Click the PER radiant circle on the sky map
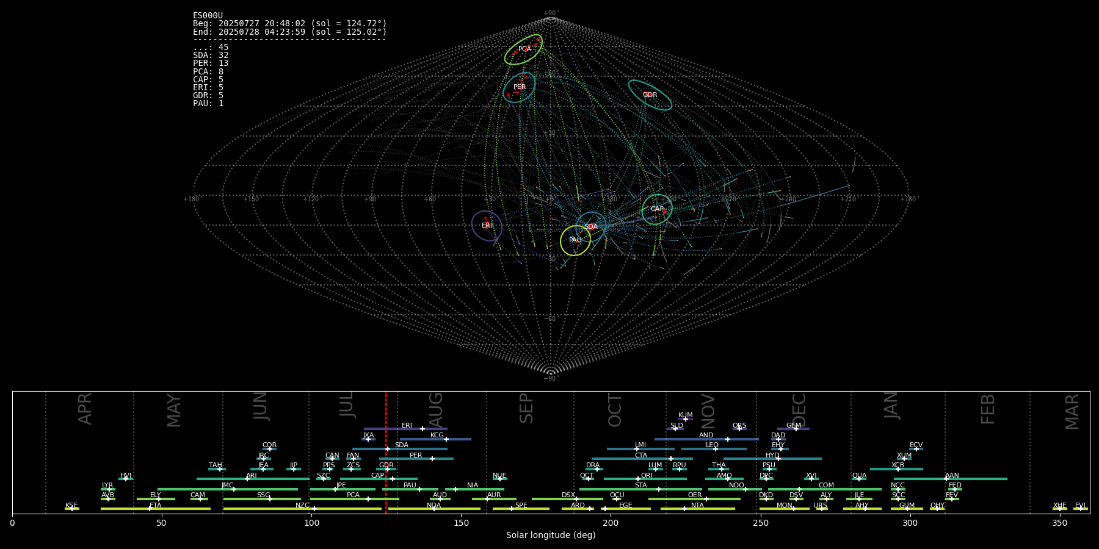The height and width of the screenshot is (549, 1099). [520, 87]
